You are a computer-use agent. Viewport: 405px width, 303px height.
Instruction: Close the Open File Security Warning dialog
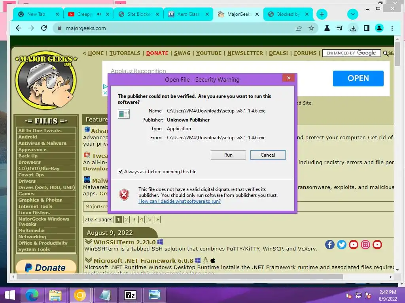tap(288, 78)
